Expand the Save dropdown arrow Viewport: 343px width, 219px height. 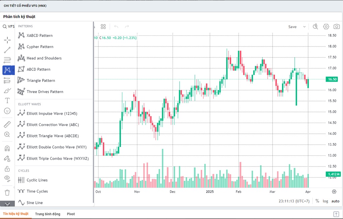(x=304, y=27)
